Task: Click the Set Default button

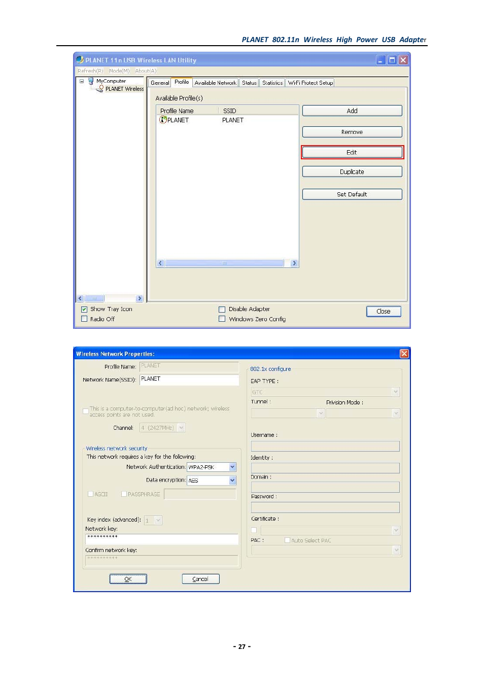Action: pos(352,194)
